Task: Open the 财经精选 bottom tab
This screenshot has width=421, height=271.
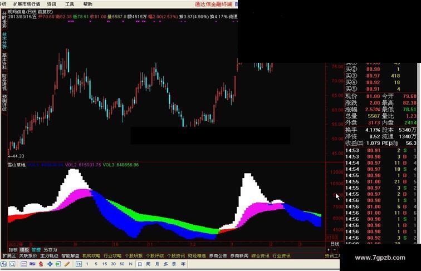Action: [197, 256]
